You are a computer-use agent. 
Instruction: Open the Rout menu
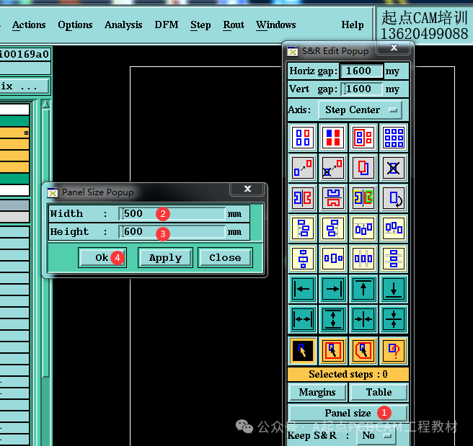[x=234, y=24]
